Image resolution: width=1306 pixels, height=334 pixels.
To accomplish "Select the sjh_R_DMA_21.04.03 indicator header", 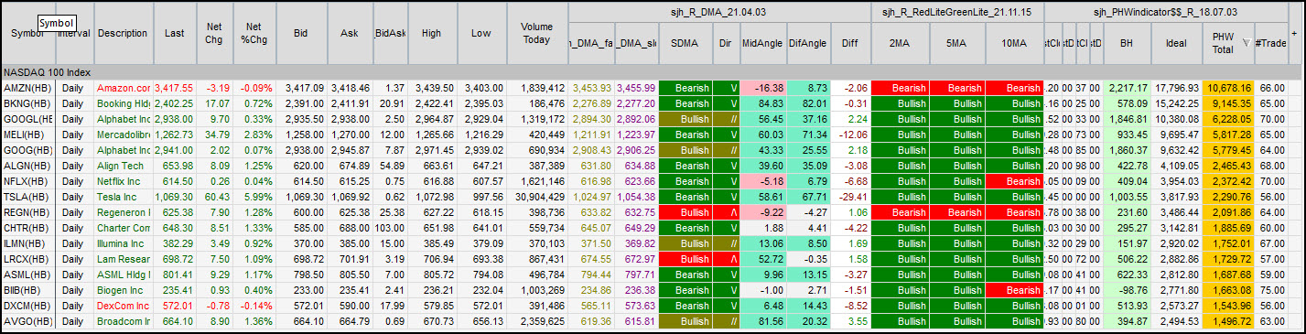I will pos(718,12).
